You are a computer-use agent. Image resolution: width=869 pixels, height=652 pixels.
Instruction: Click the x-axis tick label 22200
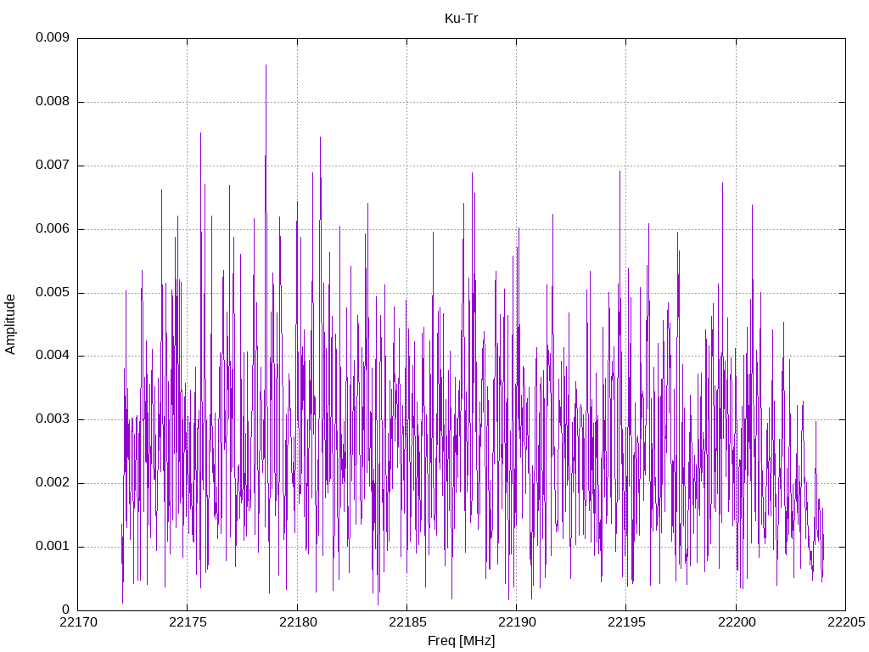pyautogui.click(x=737, y=622)
